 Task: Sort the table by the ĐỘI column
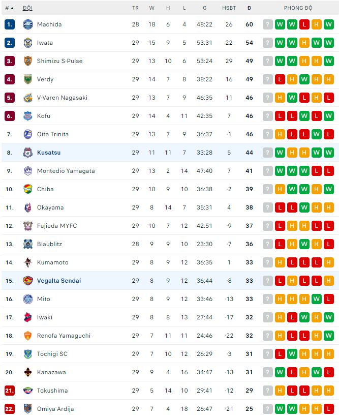point(27,8)
